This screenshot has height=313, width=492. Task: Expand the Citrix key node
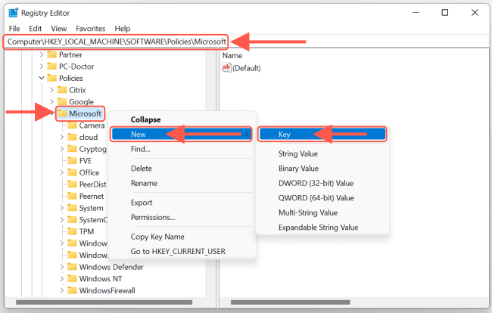[x=51, y=90]
